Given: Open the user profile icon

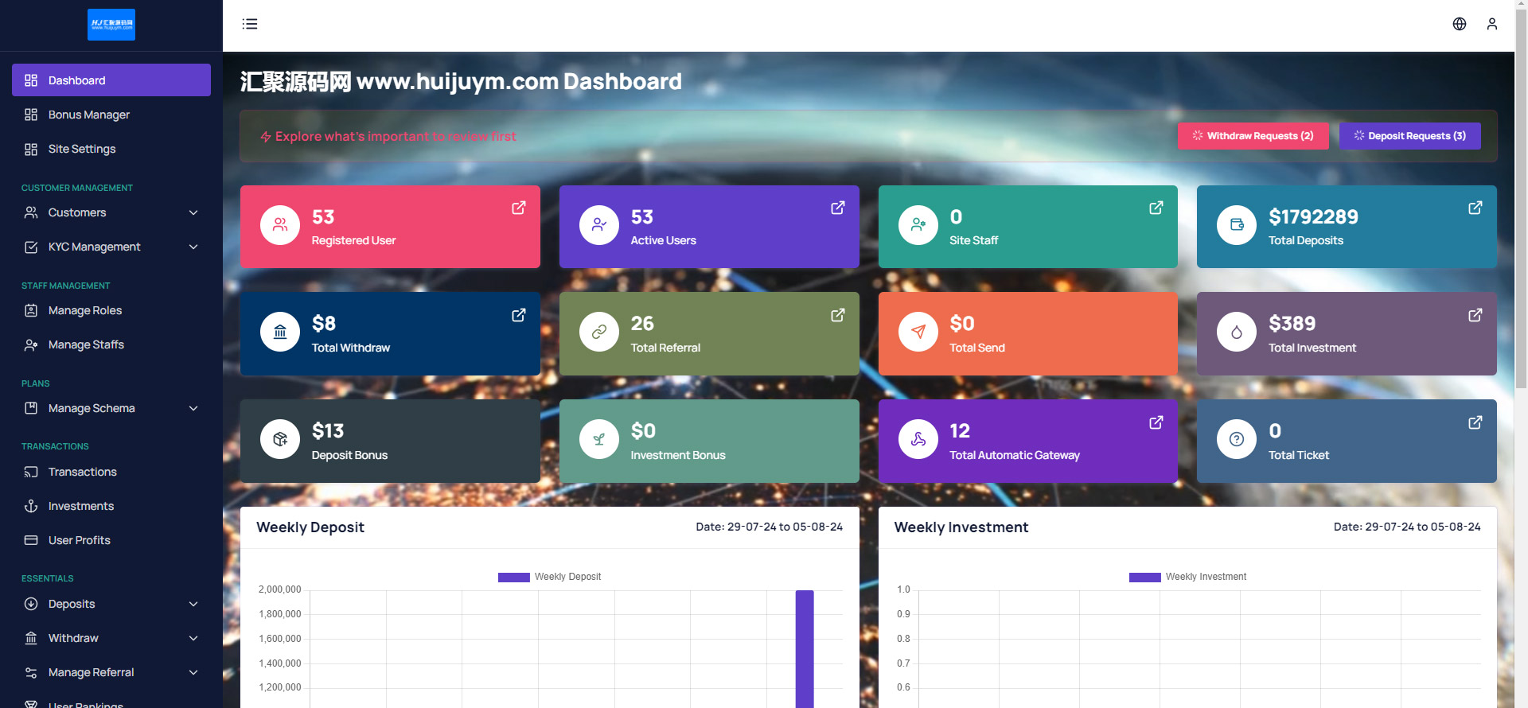Looking at the screenshot, I should pos(1492,24).
